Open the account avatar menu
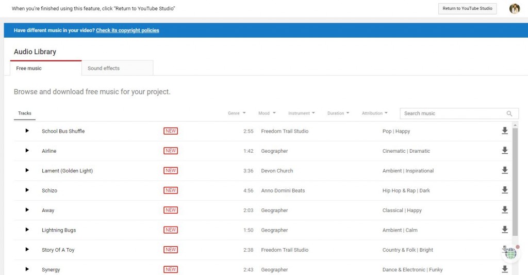This screenshot has width=528, height=275. [x=514, y=8]
